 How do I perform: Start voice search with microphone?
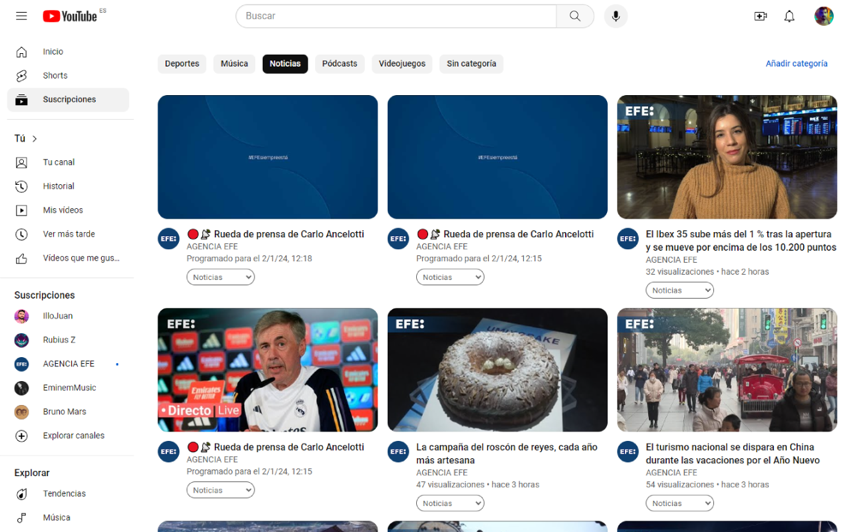[616, 16]
